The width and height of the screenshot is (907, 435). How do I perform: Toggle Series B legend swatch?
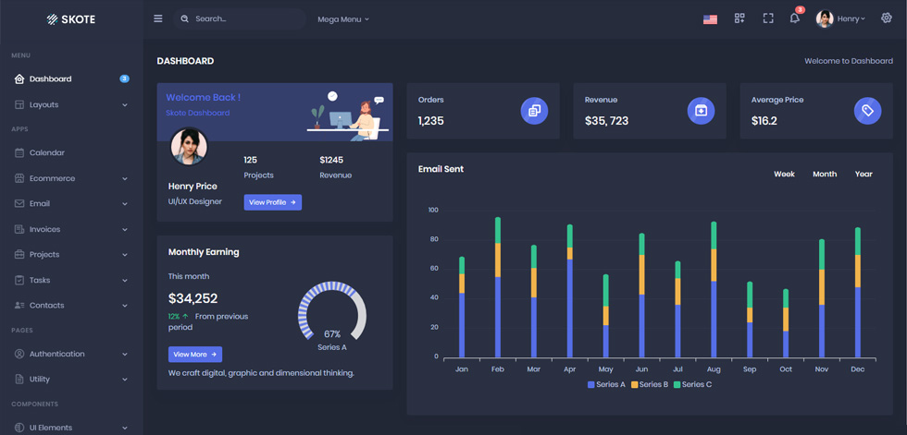click(x=634, y=384)
